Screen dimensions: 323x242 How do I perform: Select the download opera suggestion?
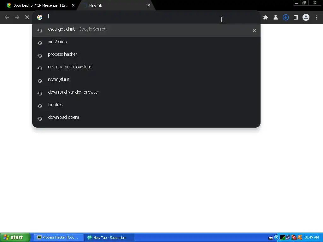[146, 118]
